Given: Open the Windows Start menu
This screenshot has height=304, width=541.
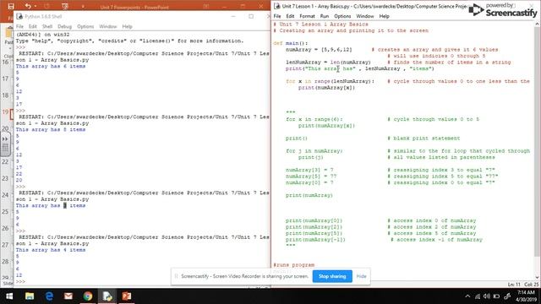Looking at the screenshot, I should 9,296.
